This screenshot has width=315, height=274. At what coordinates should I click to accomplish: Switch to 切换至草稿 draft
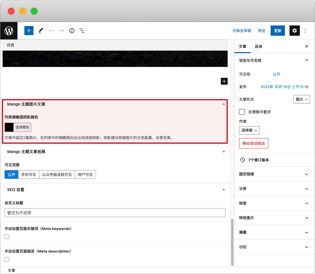(x=242, y=31)
